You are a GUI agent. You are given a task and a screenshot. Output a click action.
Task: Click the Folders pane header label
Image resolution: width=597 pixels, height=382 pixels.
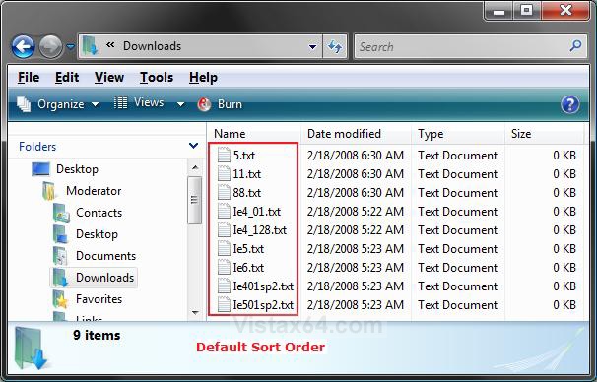tap(37, 147)
